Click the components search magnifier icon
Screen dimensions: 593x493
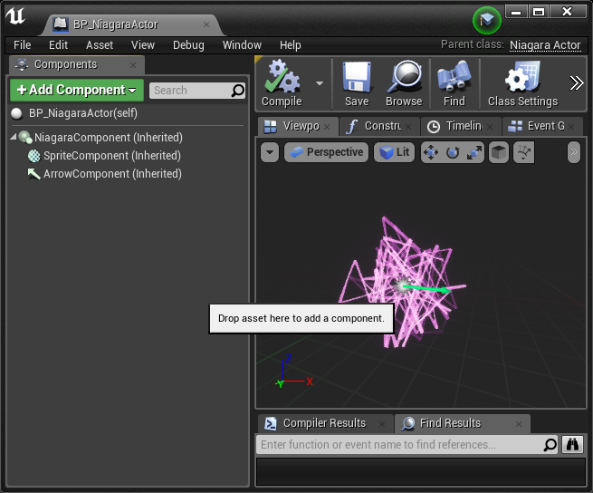coord(237,91)
